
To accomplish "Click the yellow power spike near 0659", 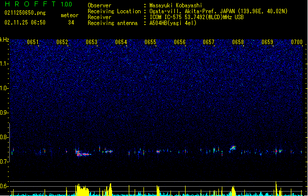I will tap(276, 189).
